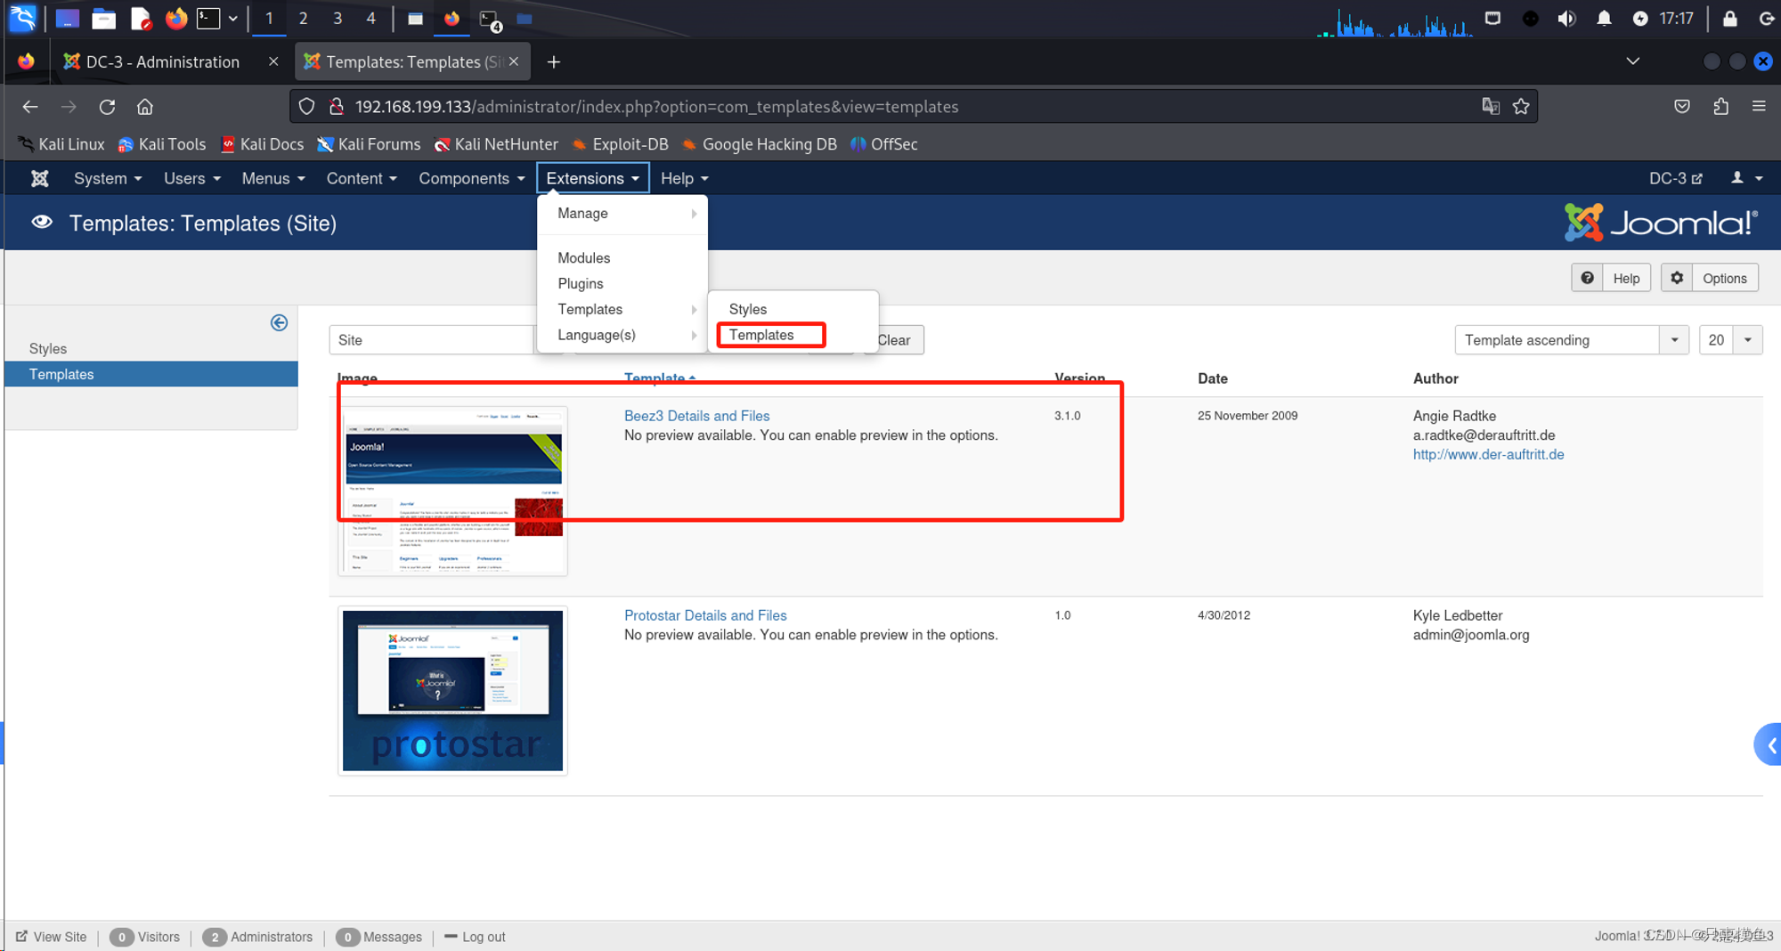
Task: Open the Kali Tools bookmark
Action: 162,144
